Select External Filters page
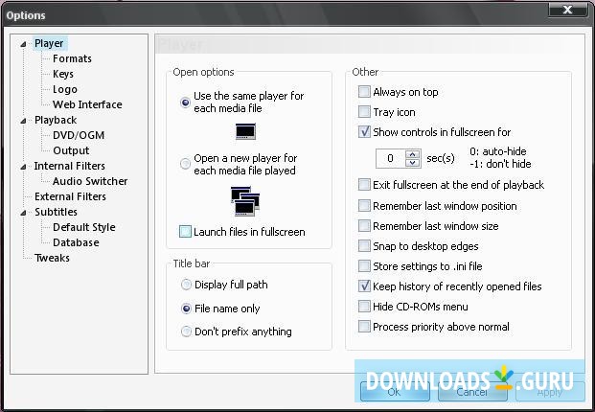The height and width of the screenshot is (412, 595). (x=70, y=196)
